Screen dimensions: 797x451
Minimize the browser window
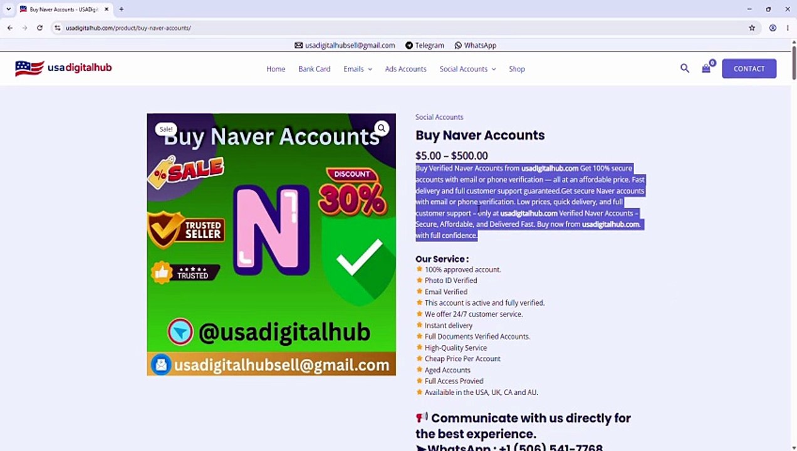coord(749,9)
